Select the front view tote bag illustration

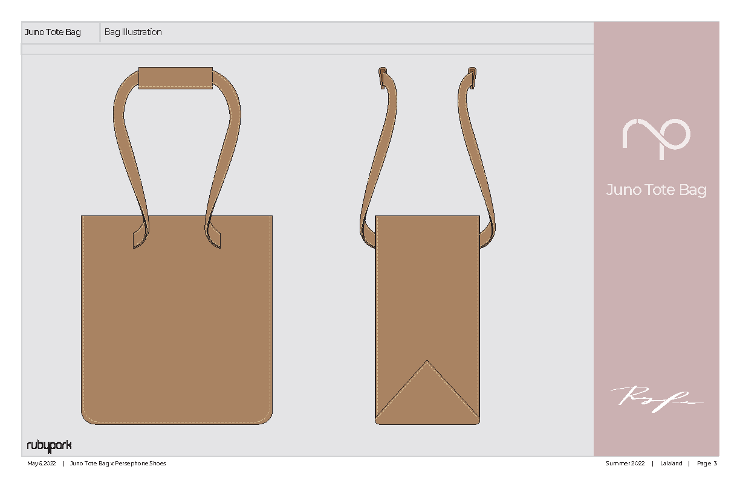pyautogui.click(x=177, y=246)
